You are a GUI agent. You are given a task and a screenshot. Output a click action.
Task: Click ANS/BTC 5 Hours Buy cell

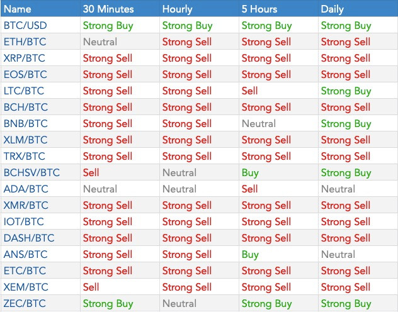[250, 255]
